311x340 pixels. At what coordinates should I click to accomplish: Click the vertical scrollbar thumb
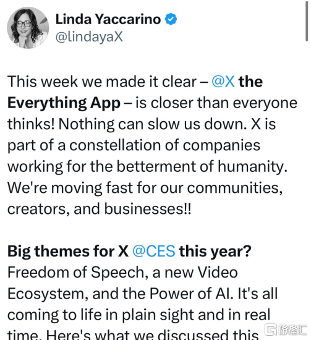307,21
